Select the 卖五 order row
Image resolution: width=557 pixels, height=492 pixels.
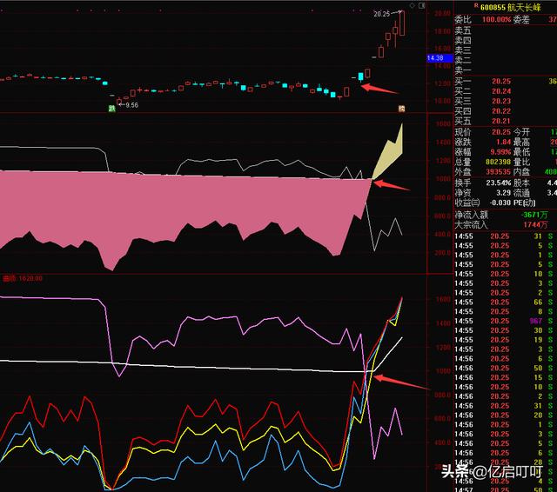tap(506, 30)
